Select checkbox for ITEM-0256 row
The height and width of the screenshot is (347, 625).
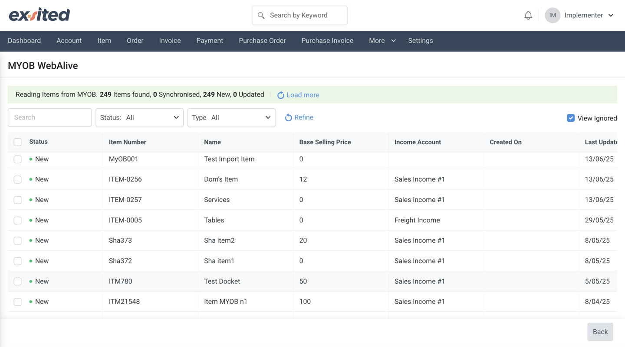point(17,179)
